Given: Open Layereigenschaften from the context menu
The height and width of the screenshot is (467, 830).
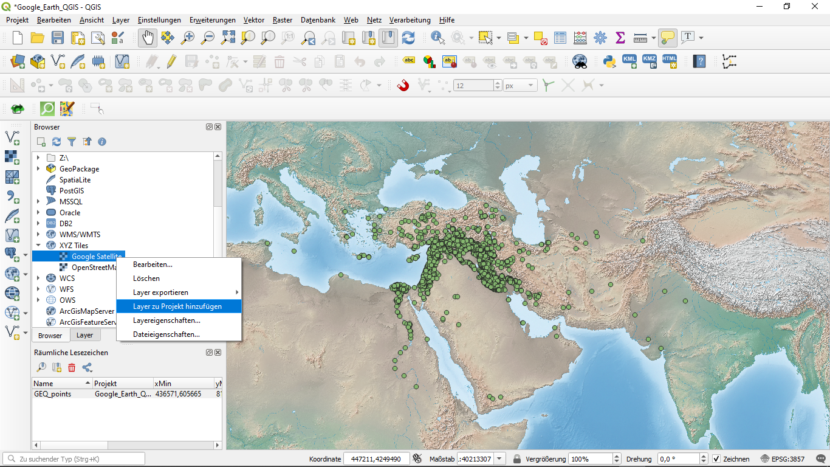Looking at the screenshot, I should coord(179,320).
